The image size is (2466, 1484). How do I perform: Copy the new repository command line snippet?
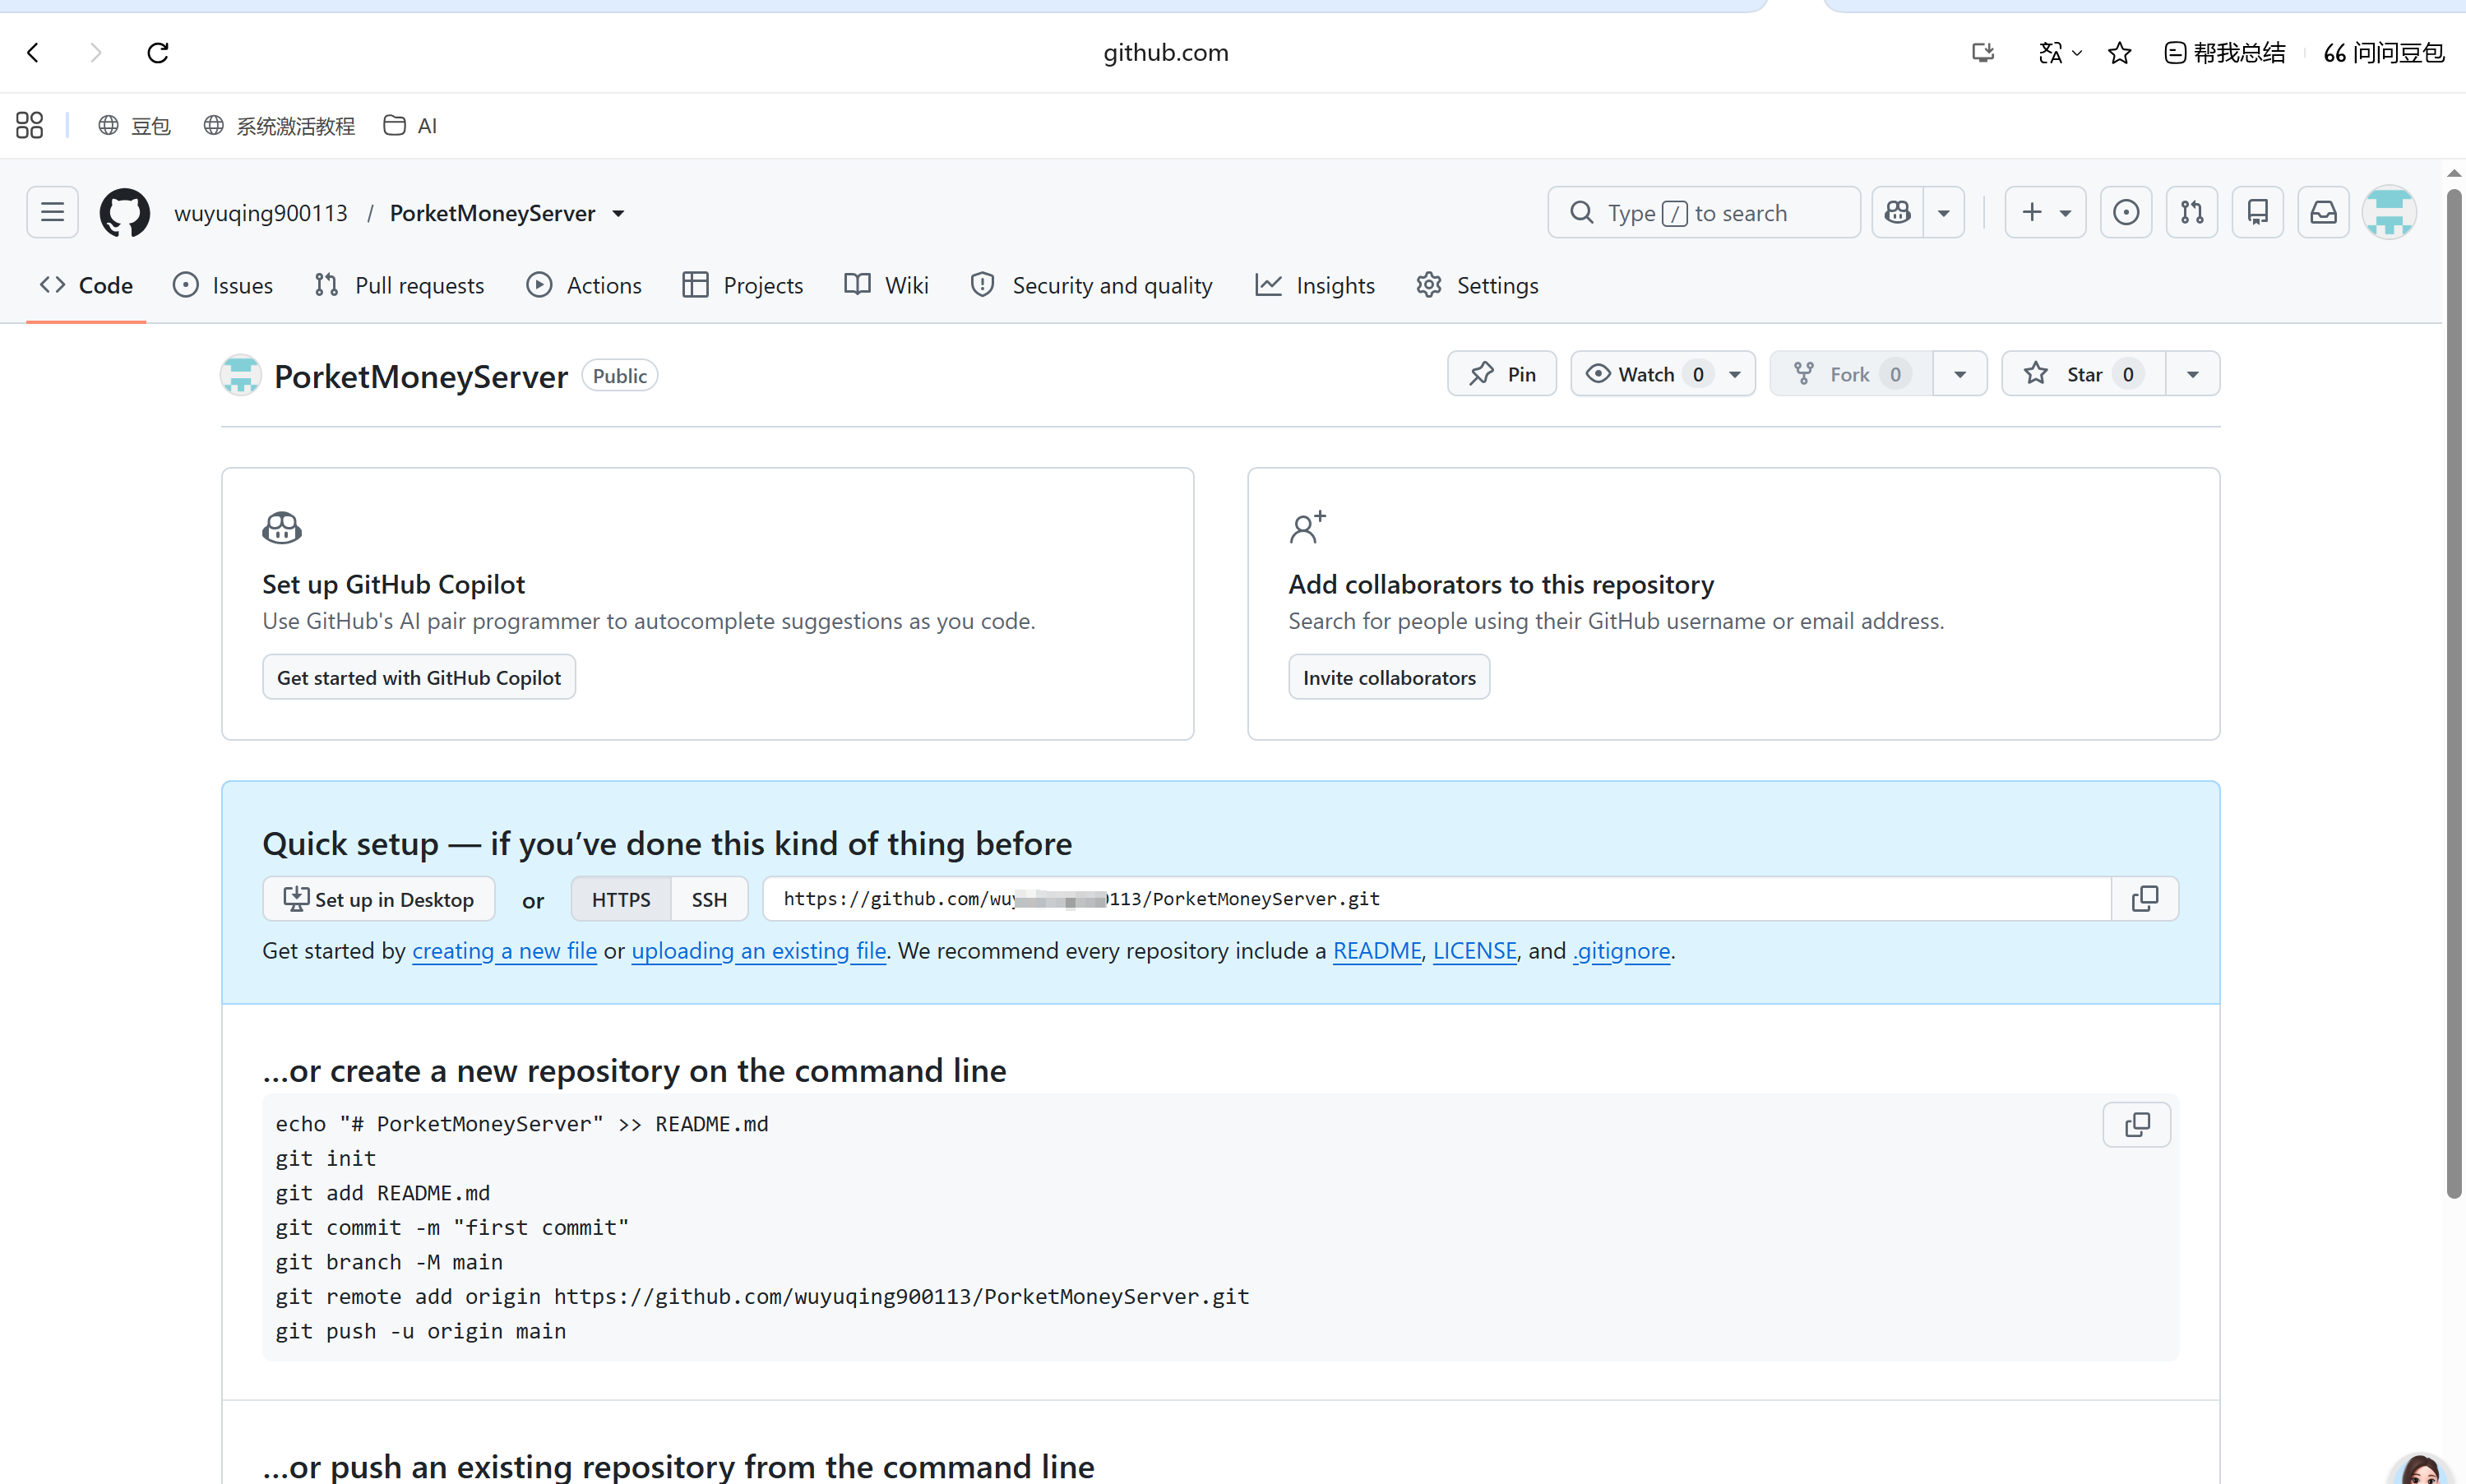coord(2137,1125)
